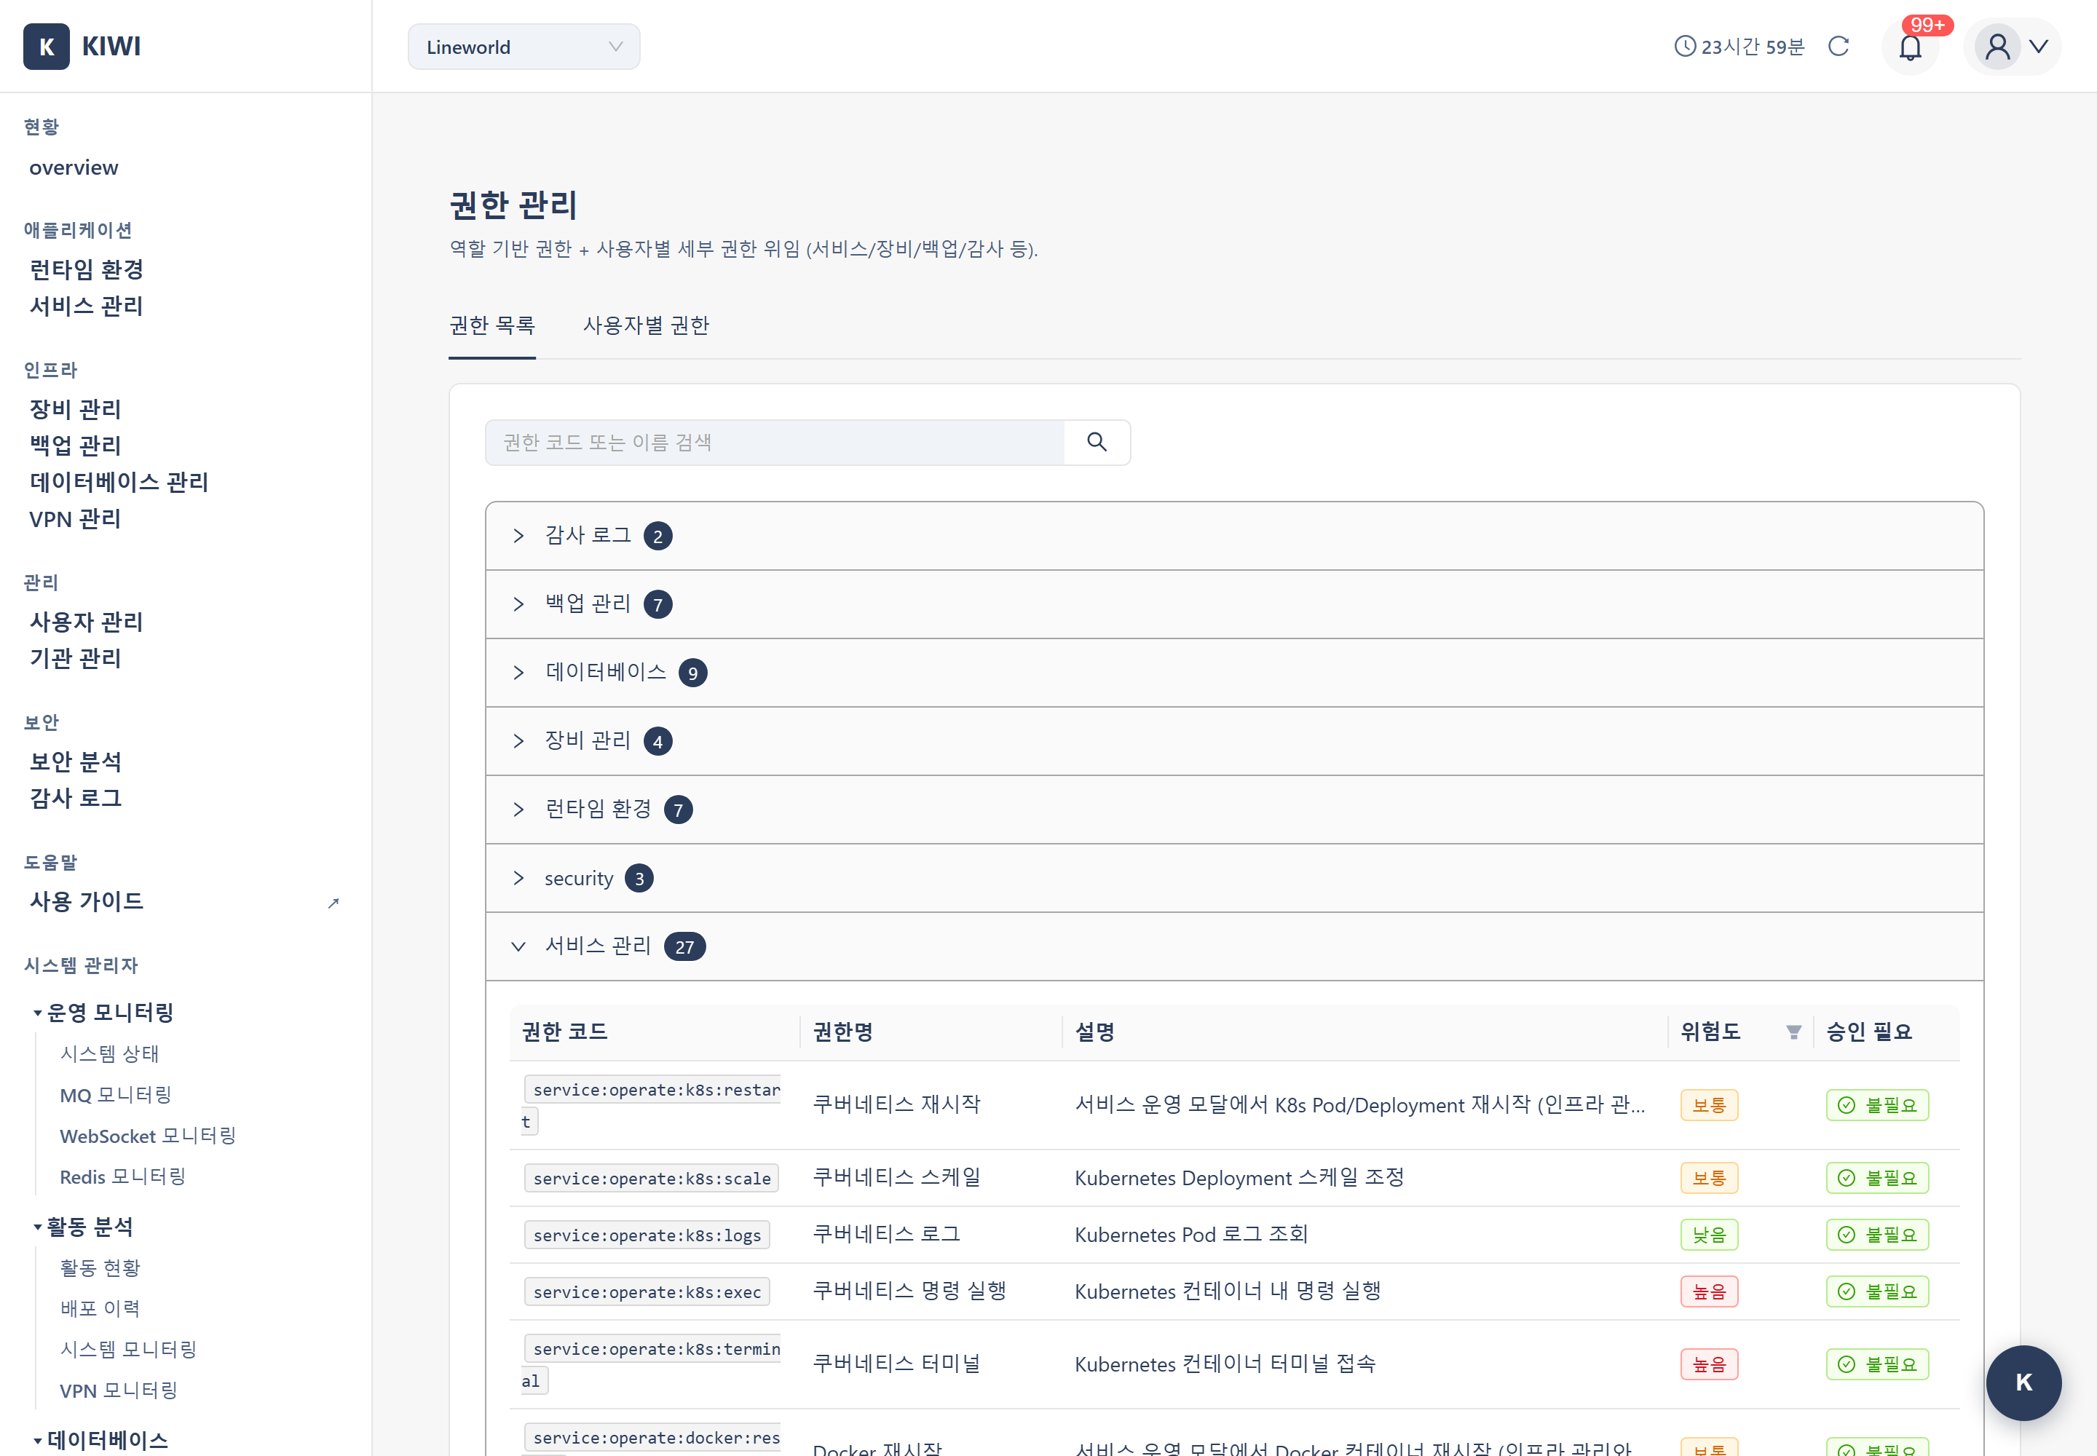The image size is (2097, 1456).
Task: Open 배포 이력 submenu item
Action: [100, 1308]
